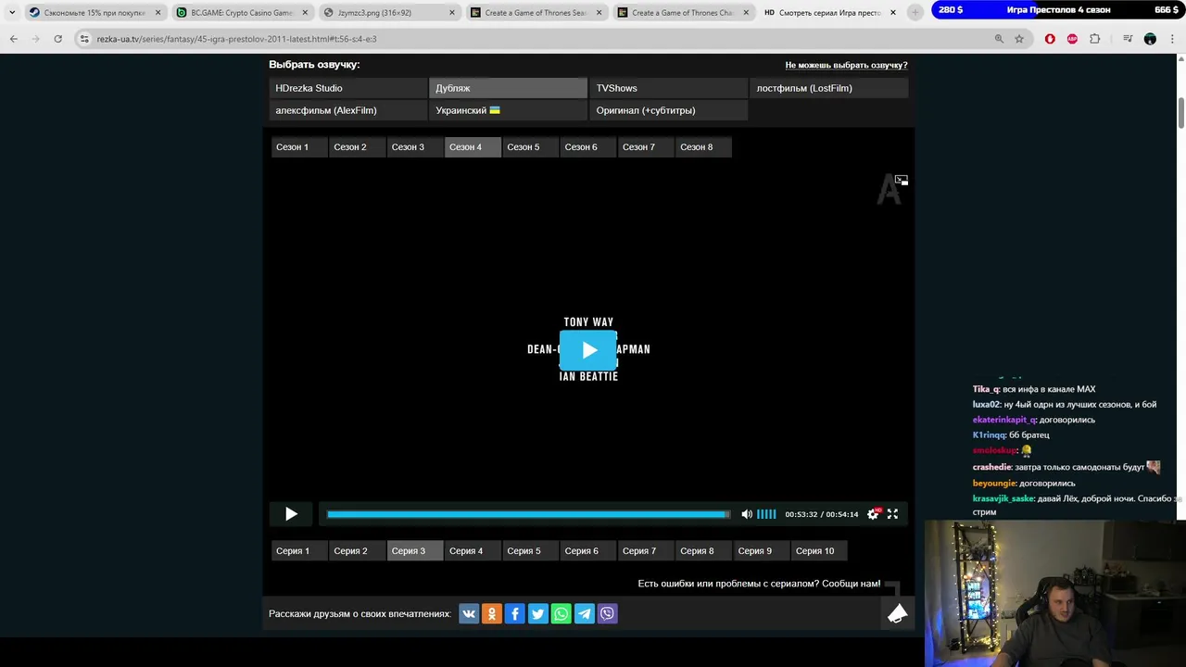This screenshot has height=667, width=1186.
Task: Choose алексфильм (AlexFilm) voiceover
Action: click(347, 110)
